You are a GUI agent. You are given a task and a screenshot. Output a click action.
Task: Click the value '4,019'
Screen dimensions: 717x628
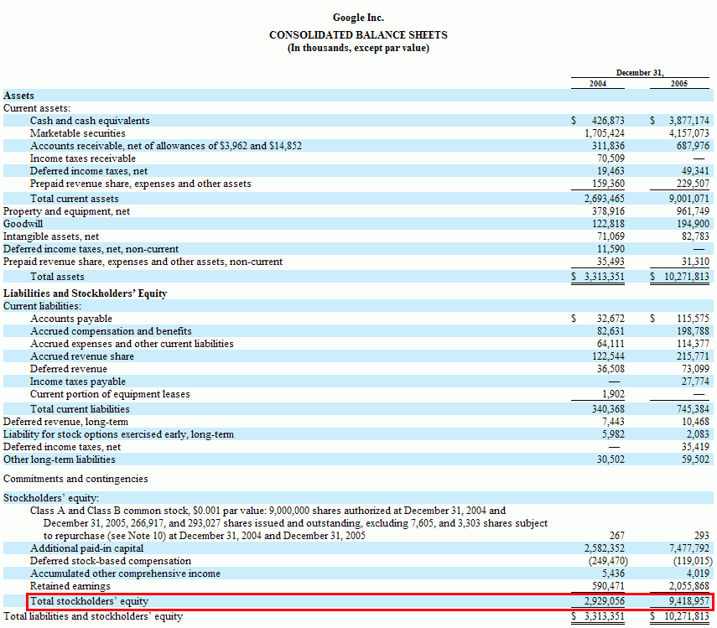(698, 574)
